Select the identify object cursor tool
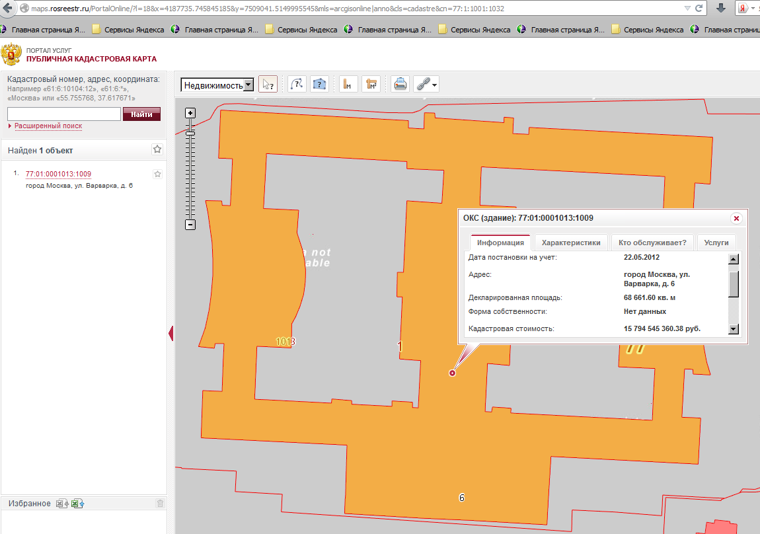The image size is (760, 534). pos(268,85)
